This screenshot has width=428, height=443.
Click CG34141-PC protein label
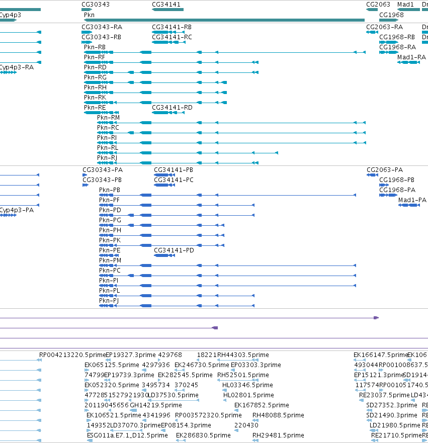(x=174, y=180)
